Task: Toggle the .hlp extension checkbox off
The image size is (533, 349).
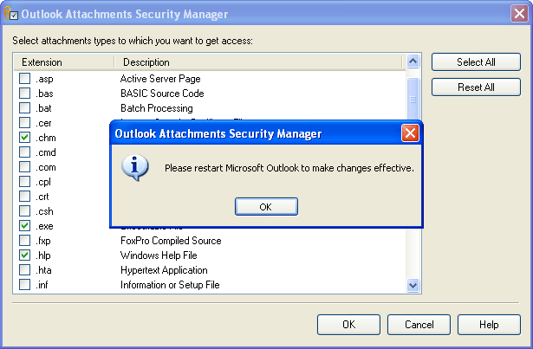Action: point(24,255)
